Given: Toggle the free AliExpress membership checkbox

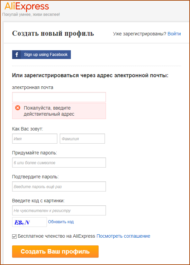Looking at the screenshot, I should [15, 236].
